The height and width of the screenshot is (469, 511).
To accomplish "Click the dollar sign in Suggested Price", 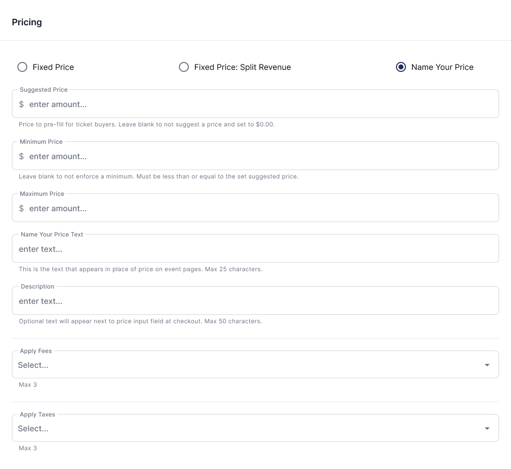I will [x=21, y=104].
